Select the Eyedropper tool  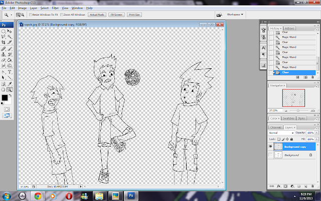pyautogui.click(x=10, y=84)
